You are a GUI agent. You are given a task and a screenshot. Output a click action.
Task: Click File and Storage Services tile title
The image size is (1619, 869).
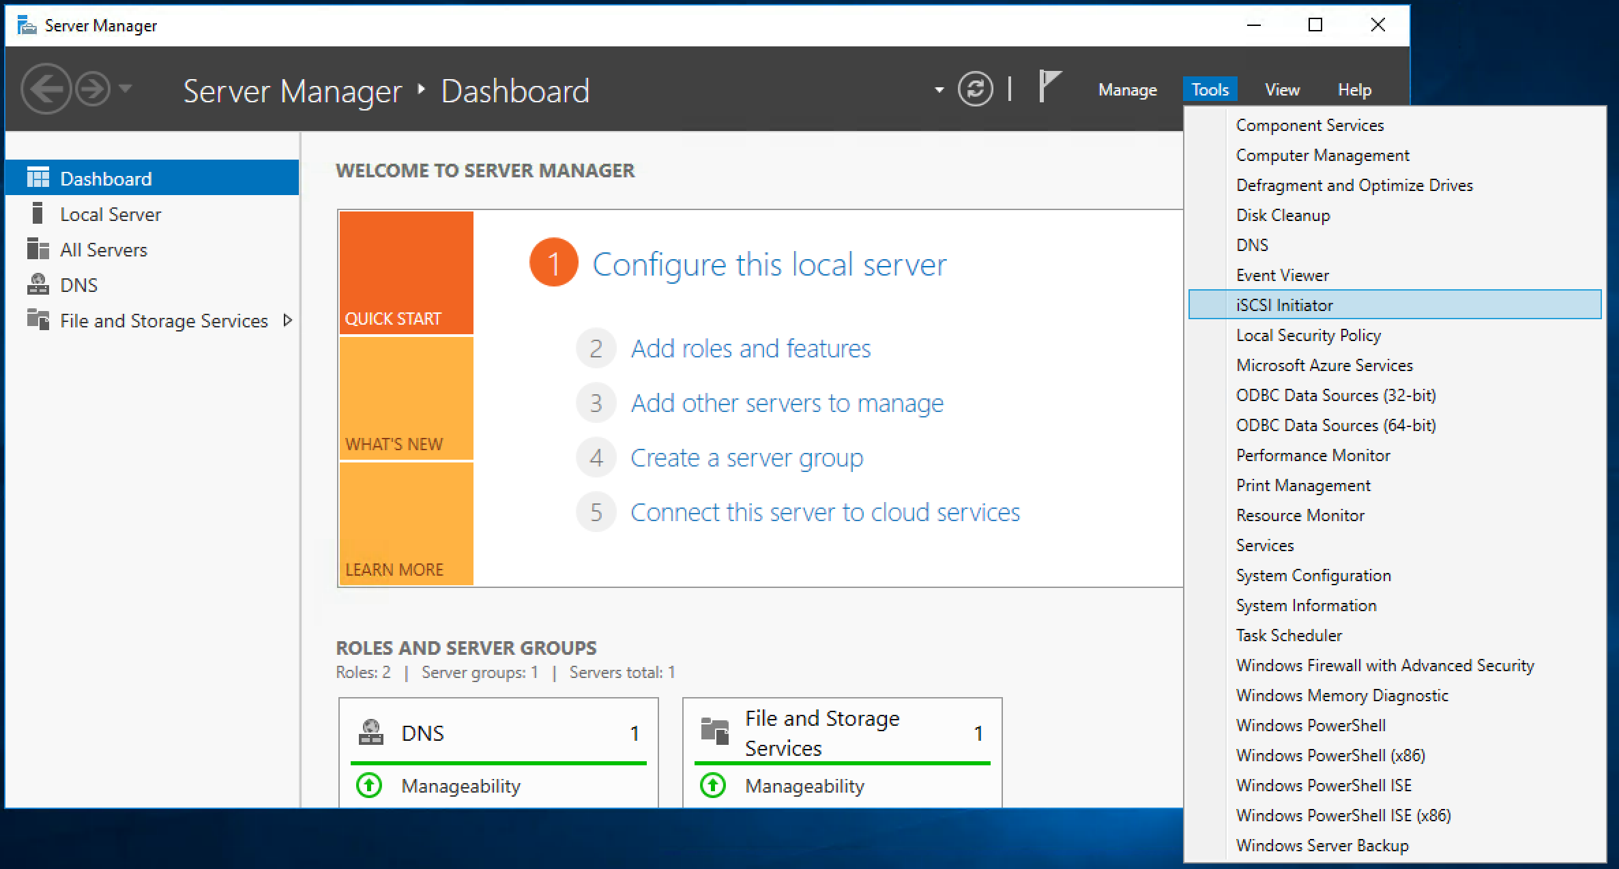822,733
